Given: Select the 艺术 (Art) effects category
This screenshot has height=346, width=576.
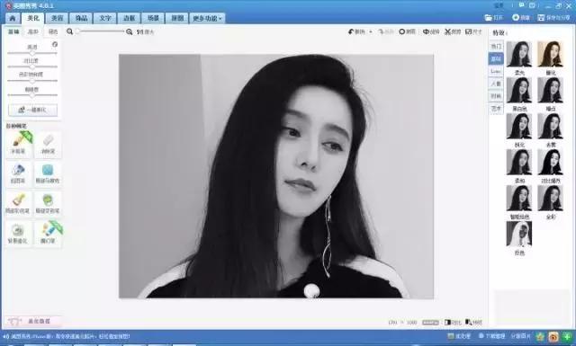Looking at the screenshot, I should (496, 109).
